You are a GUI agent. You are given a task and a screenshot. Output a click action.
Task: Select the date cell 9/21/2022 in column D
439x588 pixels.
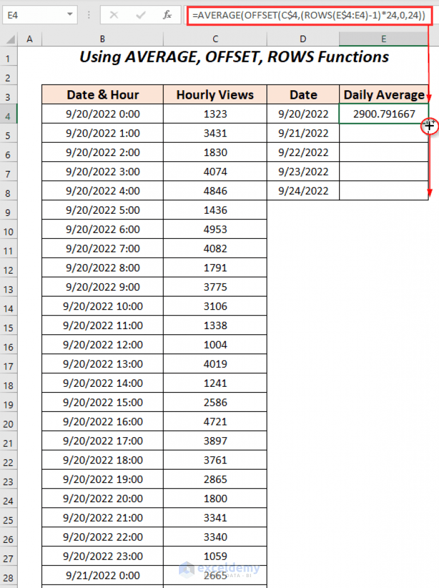point(303,133)
